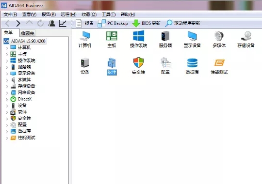This screenshot has height=184, width=262.
Task: Expand the 显示设备 tree node arrow
Action: tap(7, 74)
